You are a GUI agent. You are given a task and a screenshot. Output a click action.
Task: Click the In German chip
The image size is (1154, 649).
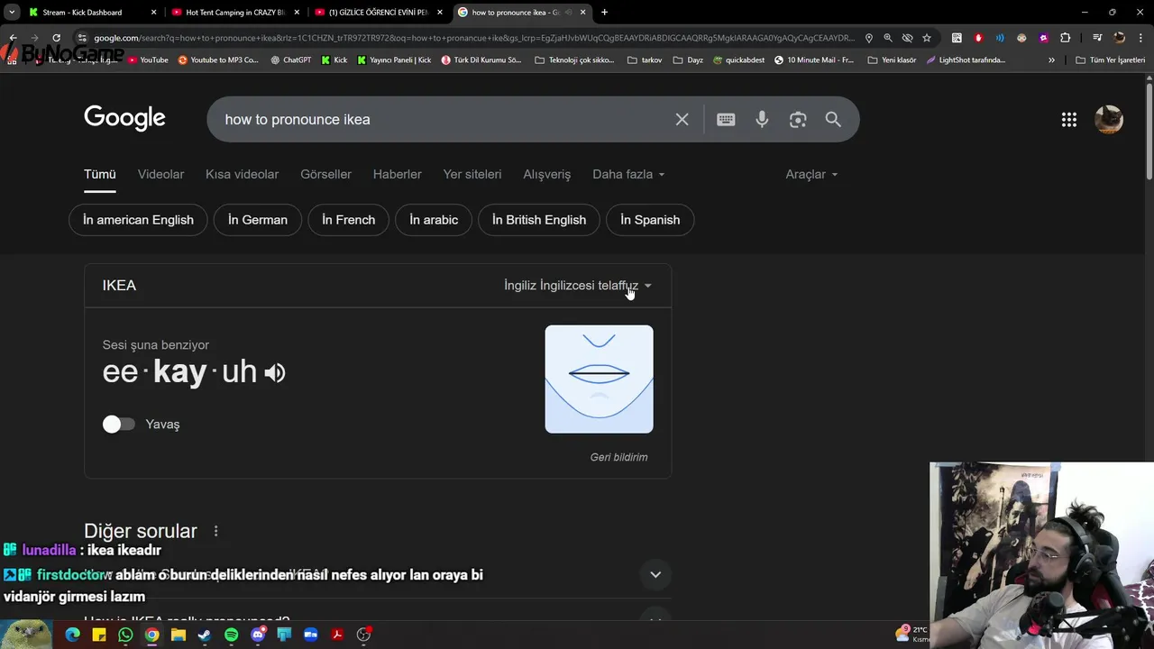point(258,220)
